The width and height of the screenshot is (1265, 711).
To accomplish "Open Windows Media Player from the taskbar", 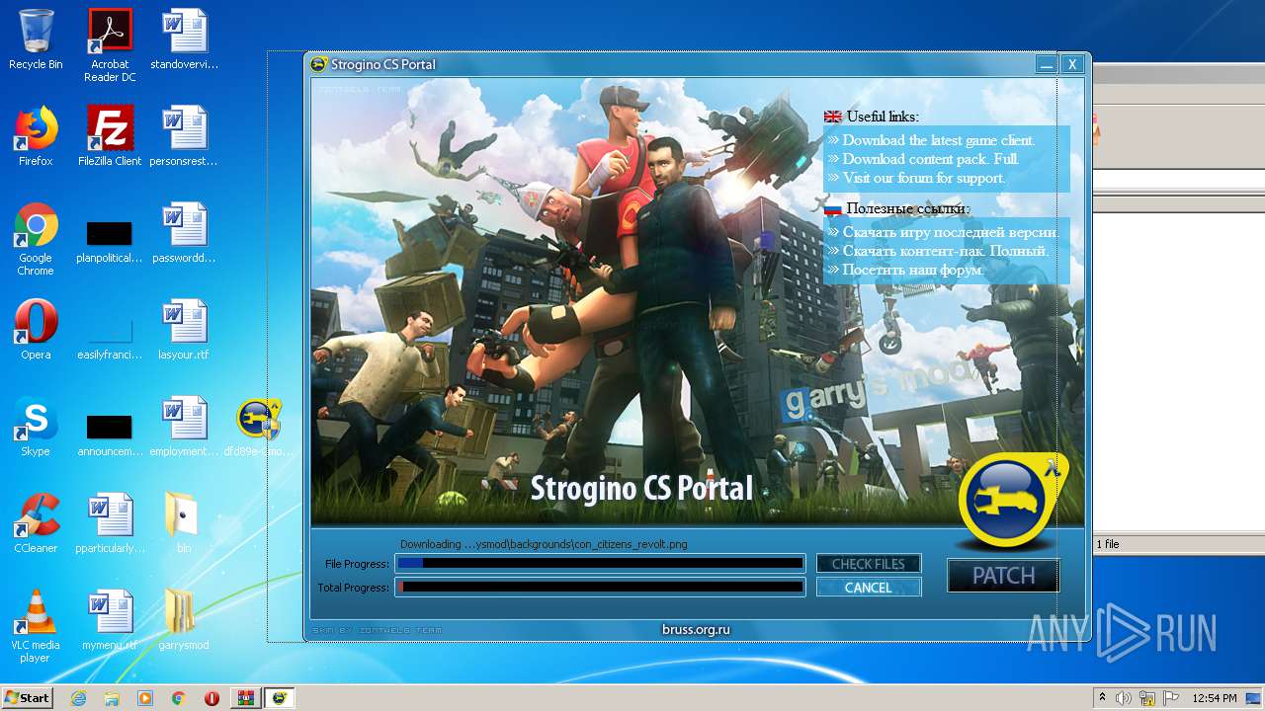I will coord(145,698).
